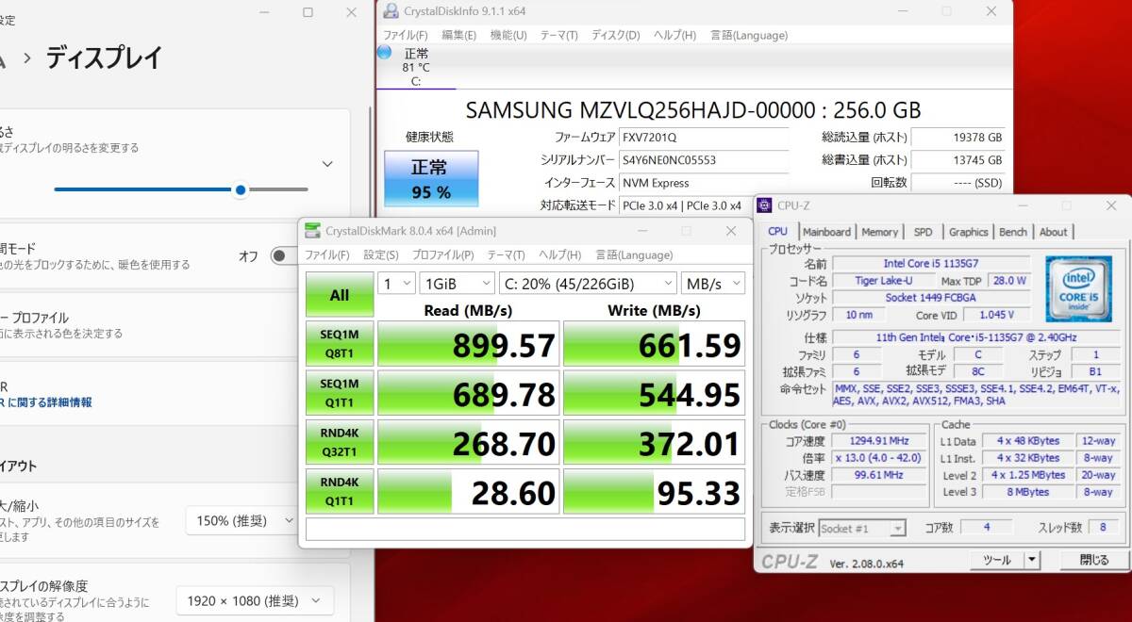The width and height of the screenshot is (1132, 622).
Task: Click the CrystalDiskInfo title bar app icon
Action: (x=391, y=11)
